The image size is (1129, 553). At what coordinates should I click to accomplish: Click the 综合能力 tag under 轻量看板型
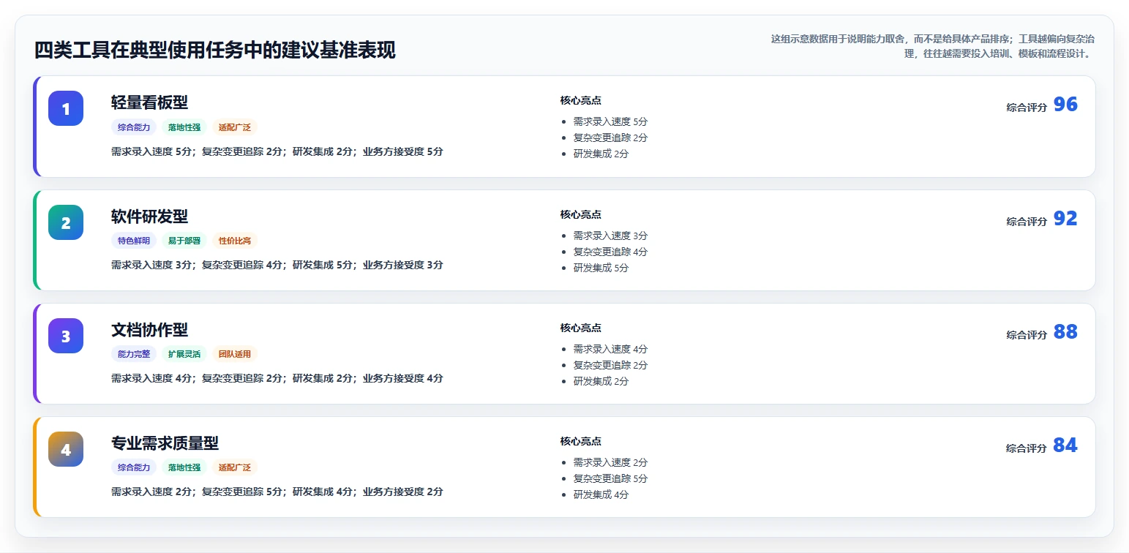coord(134,127)
